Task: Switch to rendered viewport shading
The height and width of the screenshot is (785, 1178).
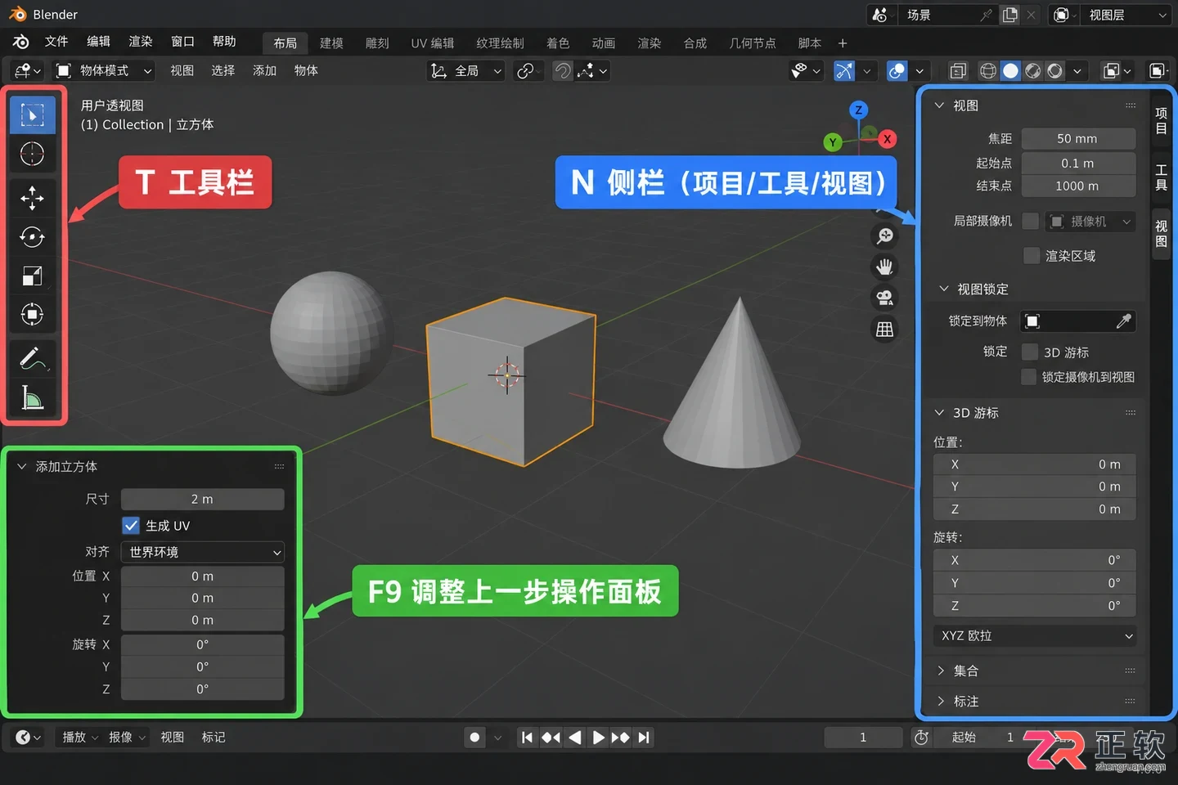Action: coord(1055,71)
